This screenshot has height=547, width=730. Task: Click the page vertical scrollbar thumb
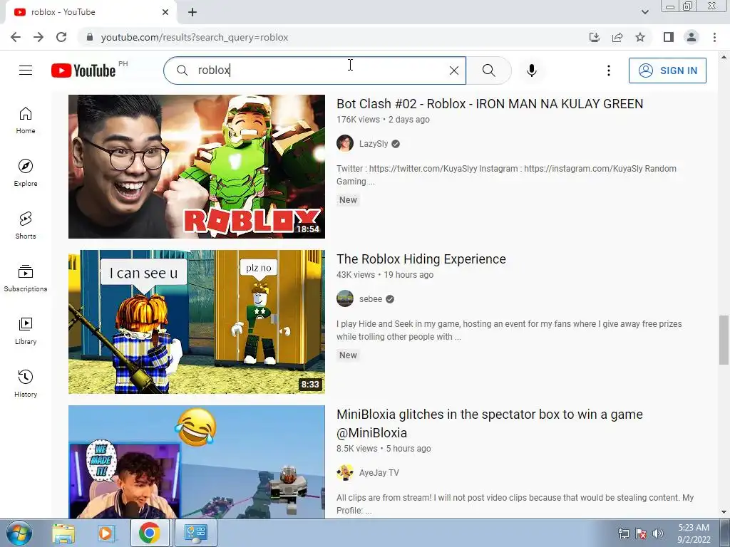[724, 340]
